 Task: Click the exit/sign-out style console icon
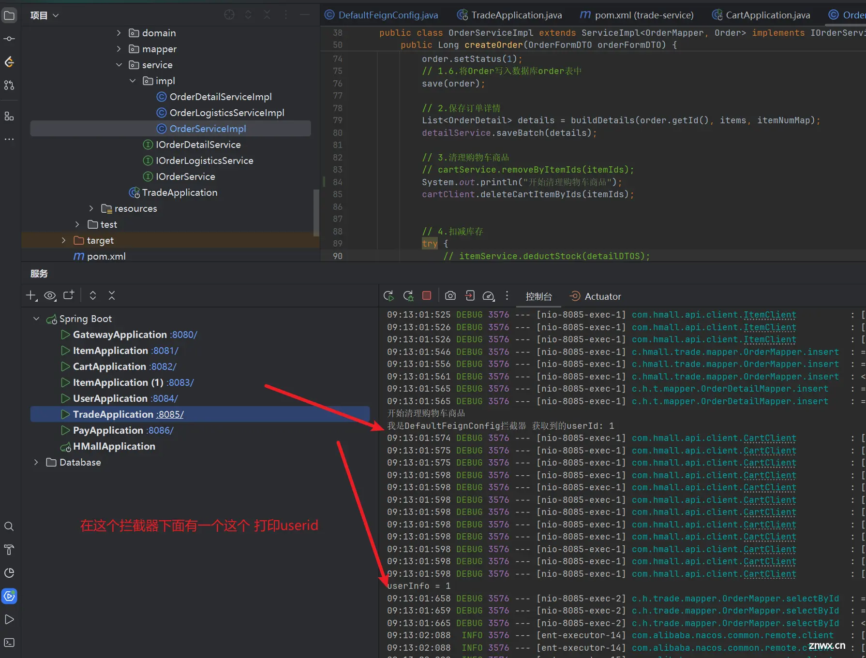click(x=470, y=295)
